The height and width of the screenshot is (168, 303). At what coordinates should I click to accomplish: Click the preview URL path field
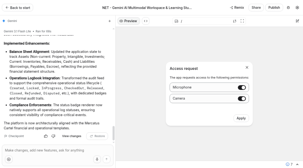point(205,21)
